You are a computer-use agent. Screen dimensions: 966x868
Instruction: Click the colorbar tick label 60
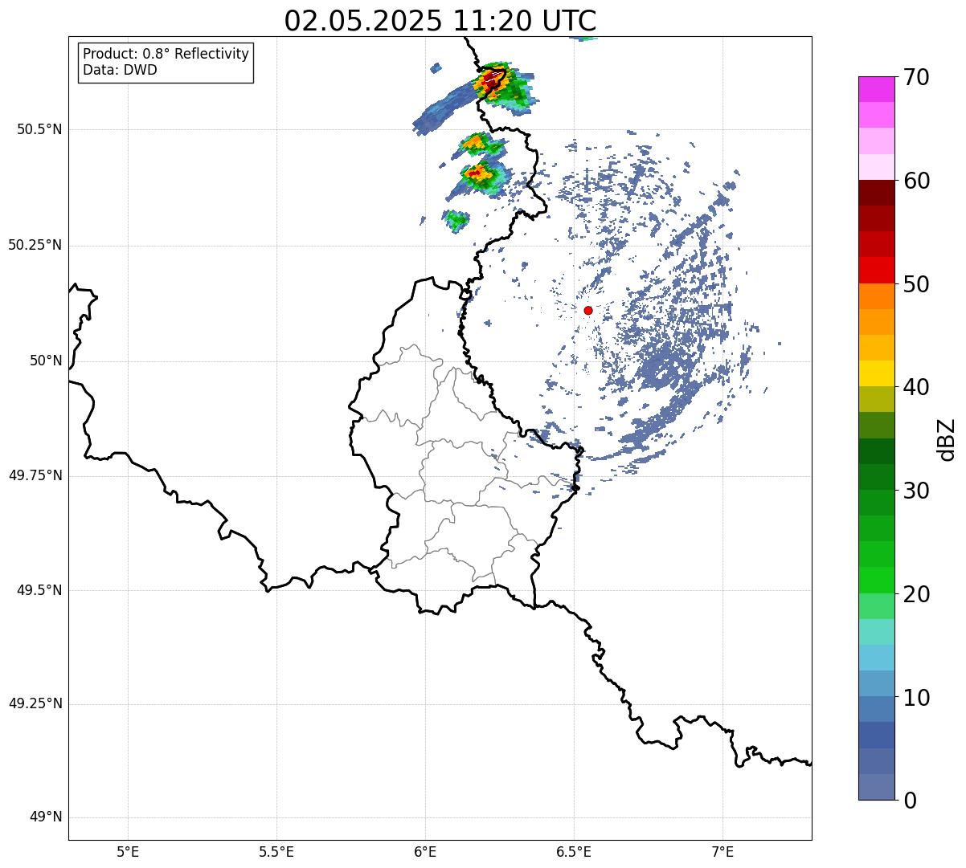tap(916, 181)
